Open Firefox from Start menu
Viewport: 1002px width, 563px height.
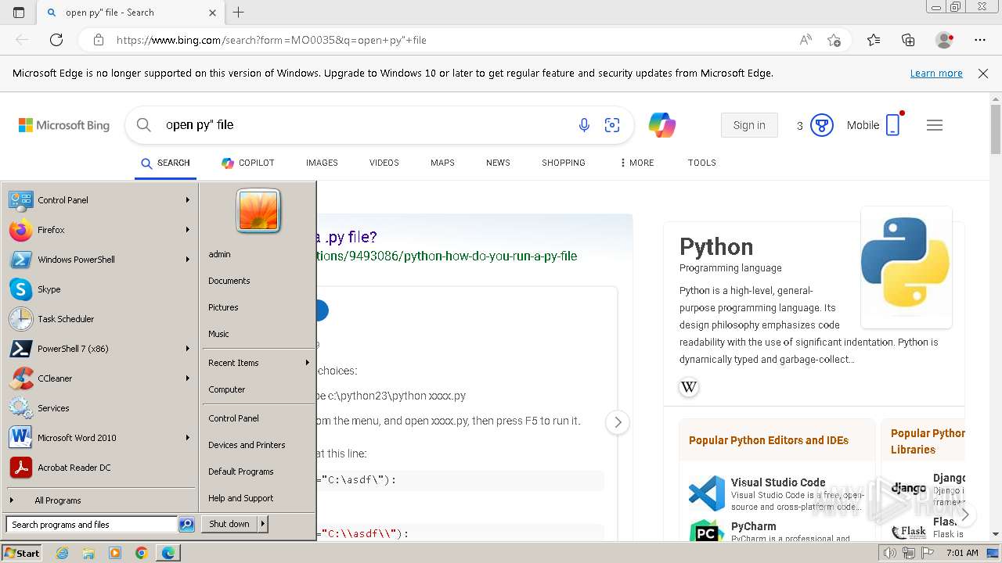(x=100, y=230)
